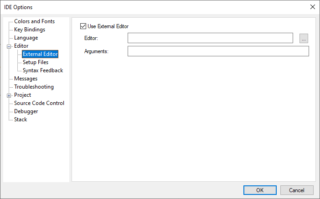Collapse the Editor tree node

click(x=9, y=46)
